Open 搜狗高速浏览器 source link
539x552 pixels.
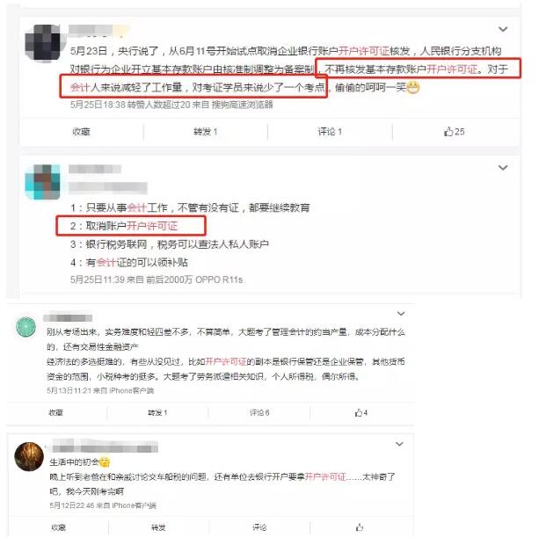tap(242, 105)
